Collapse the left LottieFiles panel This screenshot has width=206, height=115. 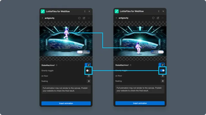tap(85, 11)
